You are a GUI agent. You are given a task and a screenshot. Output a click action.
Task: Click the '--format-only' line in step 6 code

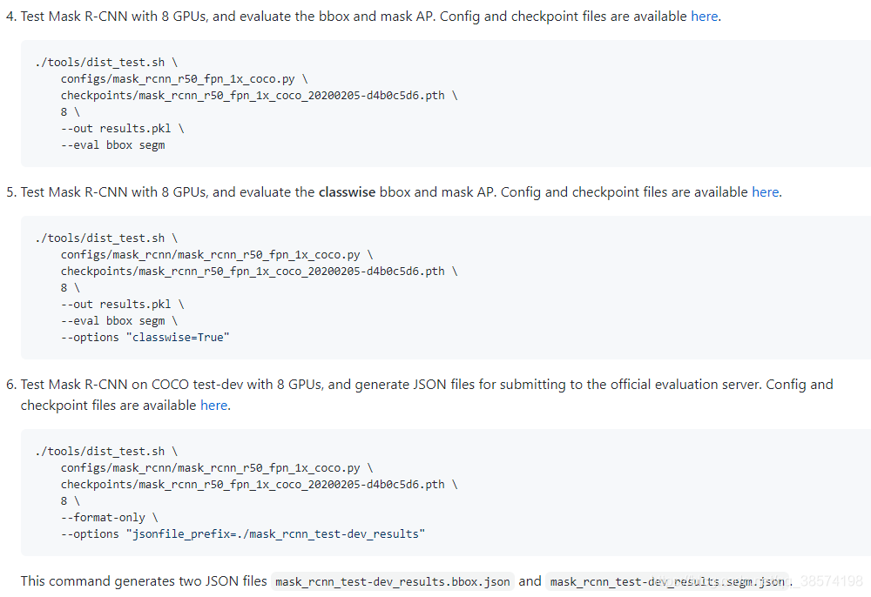tap(109, 518)
